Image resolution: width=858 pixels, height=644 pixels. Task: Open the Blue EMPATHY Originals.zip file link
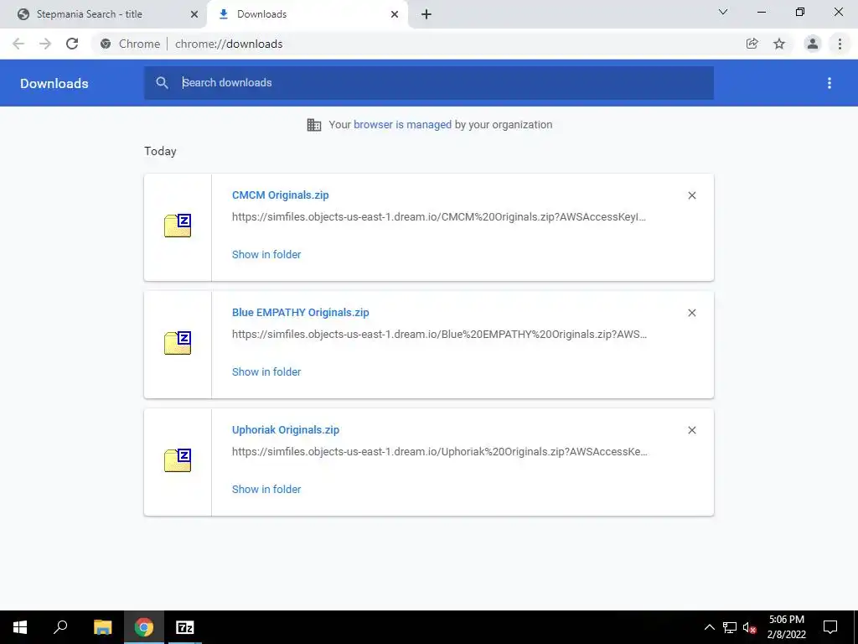click(x=301, y=312)
